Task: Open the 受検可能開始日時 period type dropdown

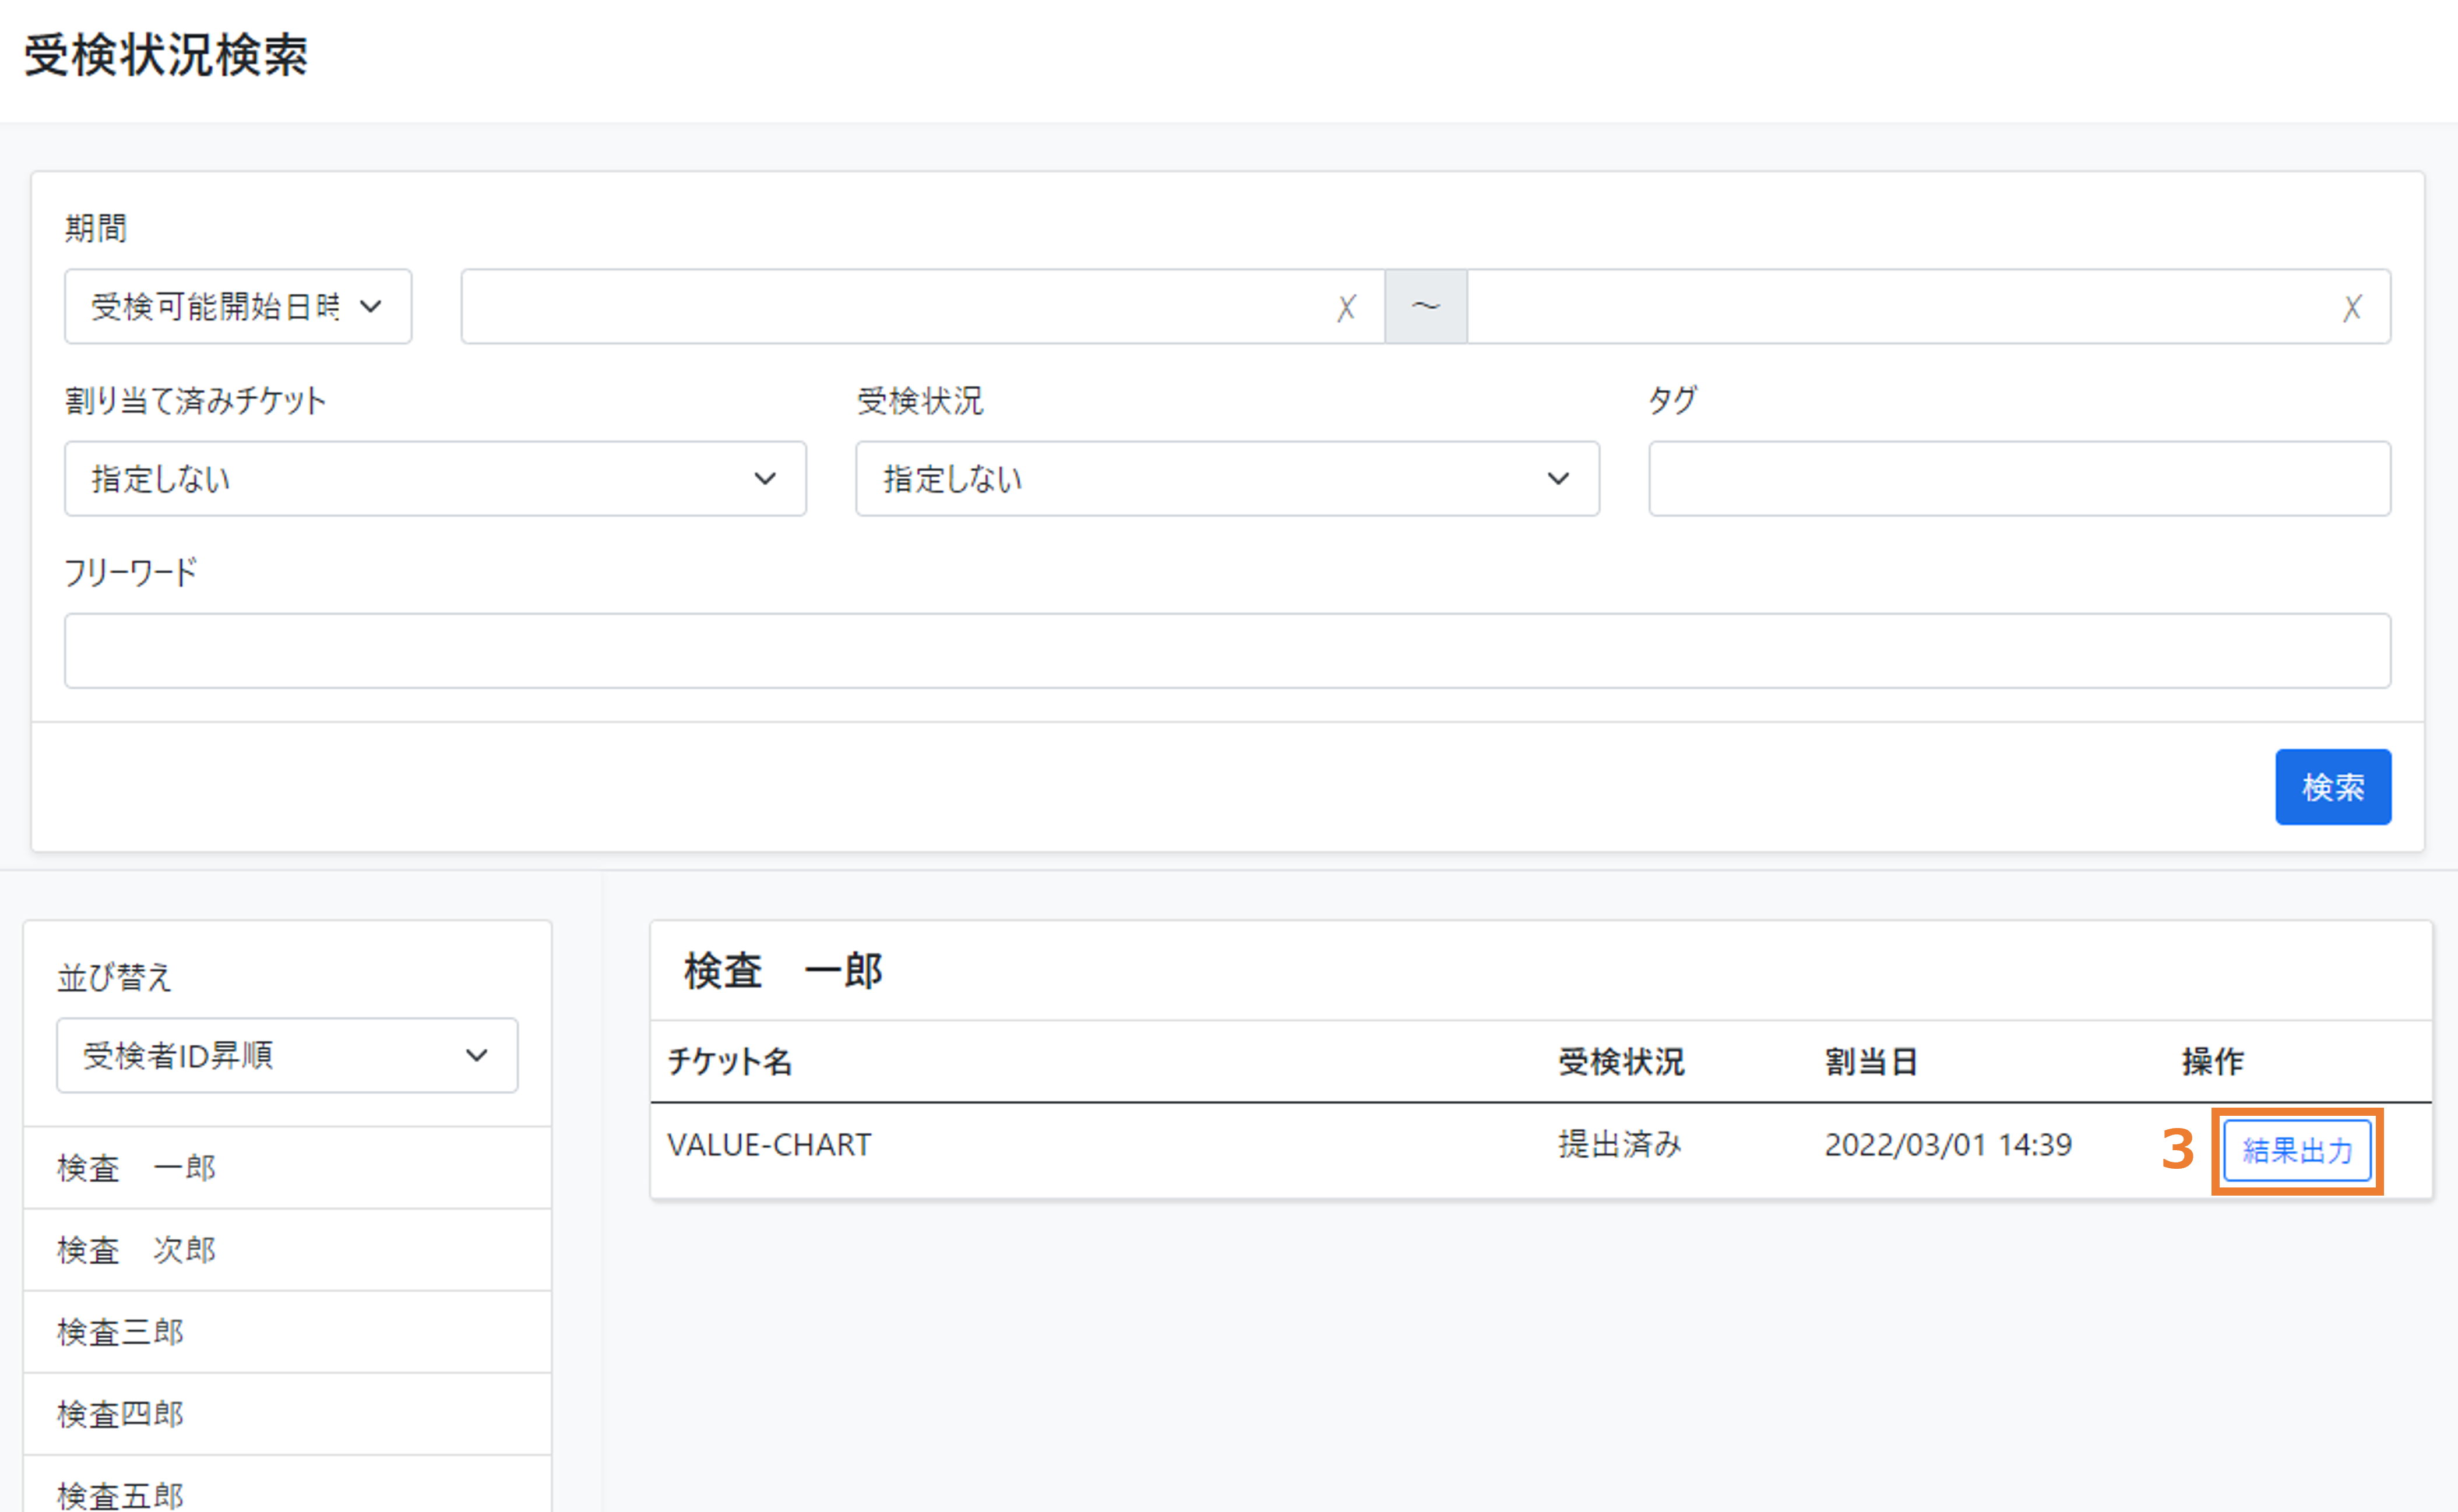Action: [238, 306]
